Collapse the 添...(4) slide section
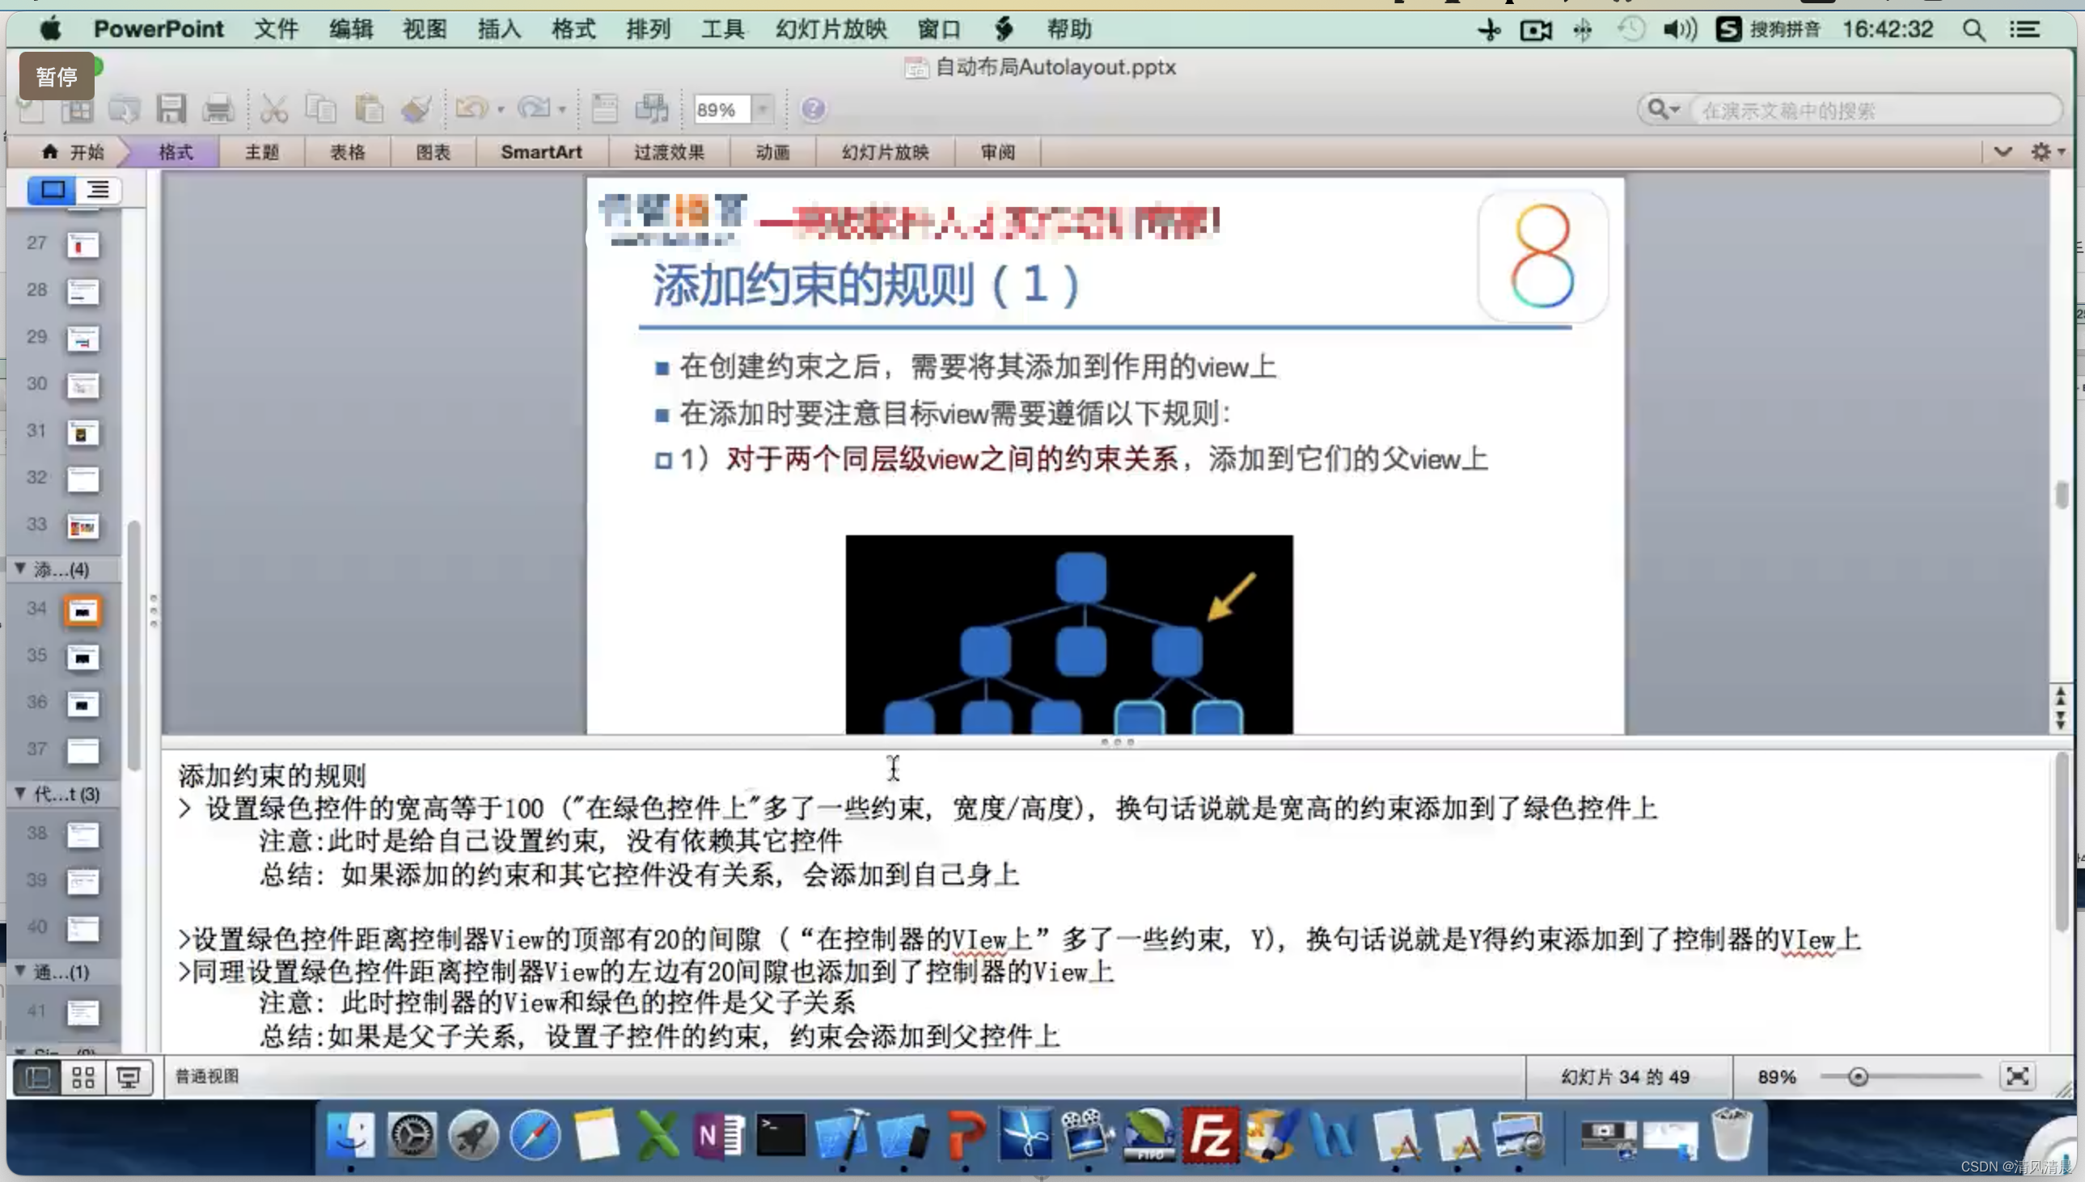The image size is (2085, 1182). (x=20, y=568)
